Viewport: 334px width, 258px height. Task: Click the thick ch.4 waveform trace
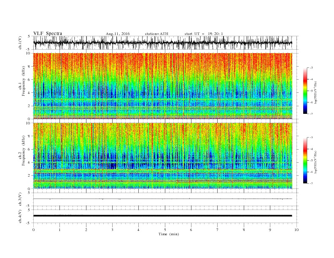(x=162, y=216)
